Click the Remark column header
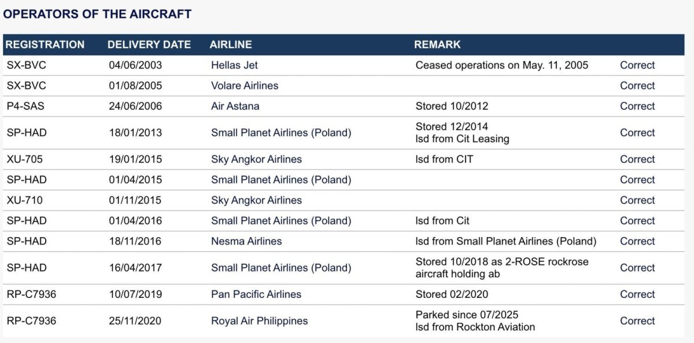694x343 pixels. (x=437, y=45)
